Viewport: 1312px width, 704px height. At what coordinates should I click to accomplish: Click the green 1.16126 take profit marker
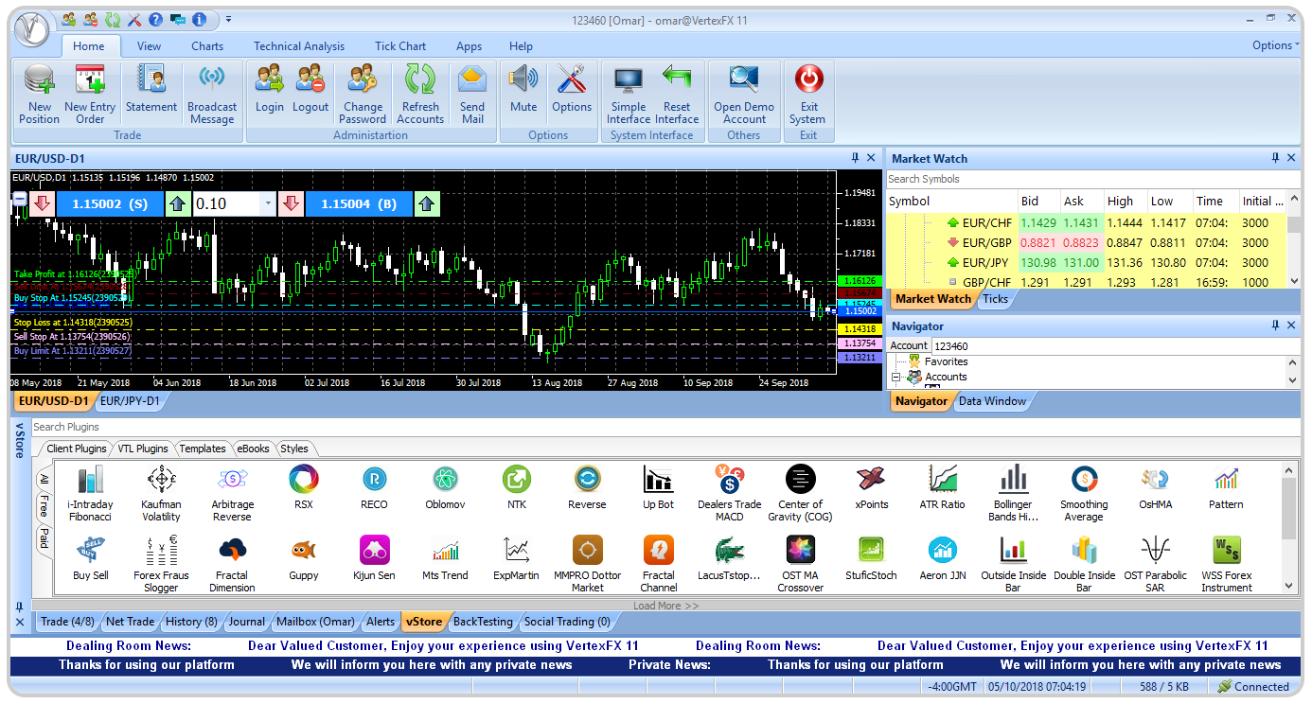point(860,281)
